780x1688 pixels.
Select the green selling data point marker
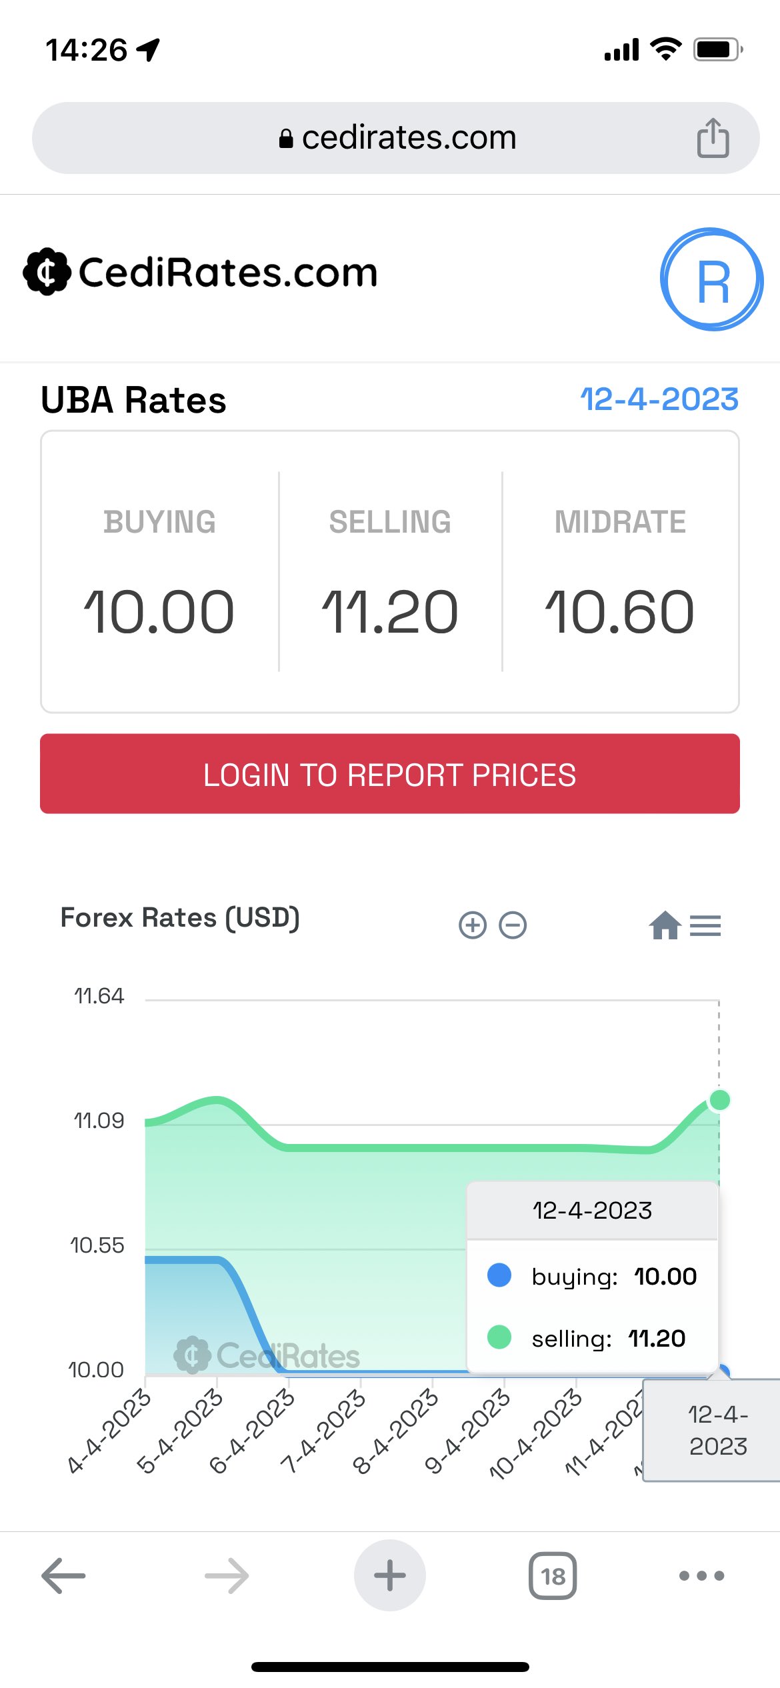[719, 1100]
